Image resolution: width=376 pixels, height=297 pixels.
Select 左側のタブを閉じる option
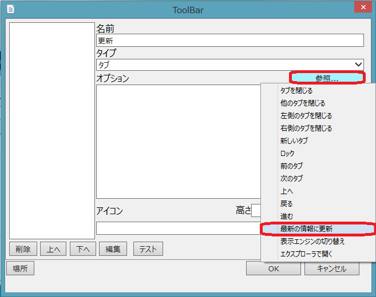coord(306,116)
